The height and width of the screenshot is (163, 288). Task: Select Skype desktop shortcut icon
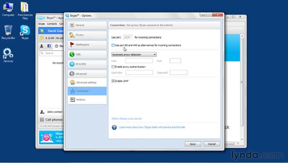[x=25, y=32]
